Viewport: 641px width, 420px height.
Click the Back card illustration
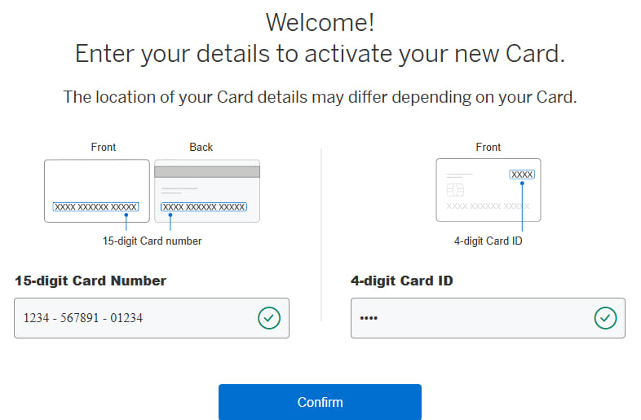coord(207,189)
